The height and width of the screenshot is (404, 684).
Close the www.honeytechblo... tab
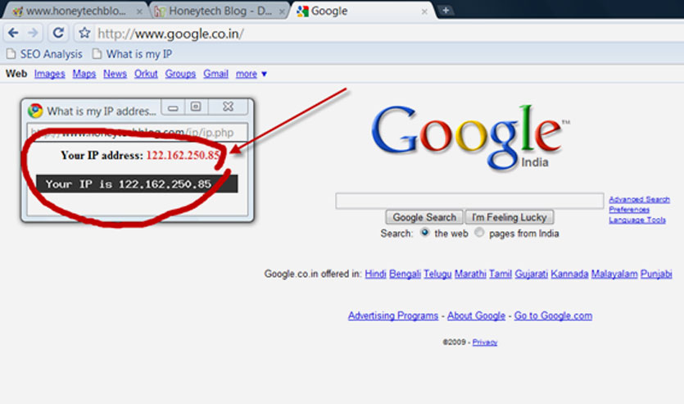point(139,11)
